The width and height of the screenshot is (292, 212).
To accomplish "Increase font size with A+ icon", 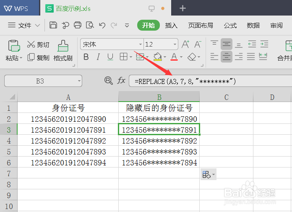I will pyautogui.click(x=185, y=44).
